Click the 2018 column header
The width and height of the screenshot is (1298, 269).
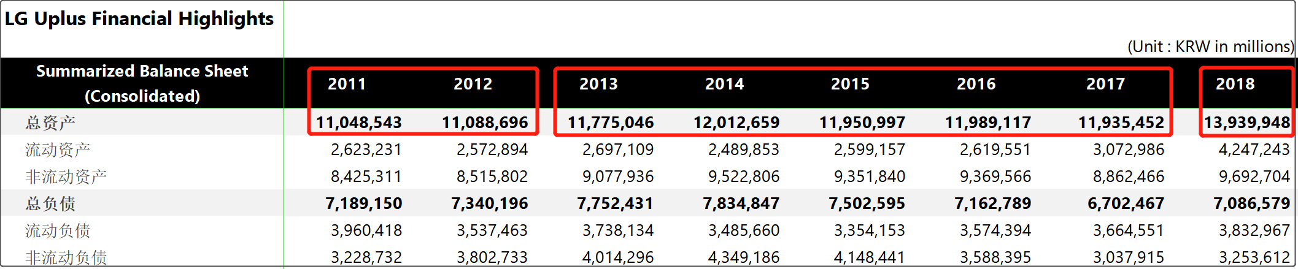[x=1235, y=84]
